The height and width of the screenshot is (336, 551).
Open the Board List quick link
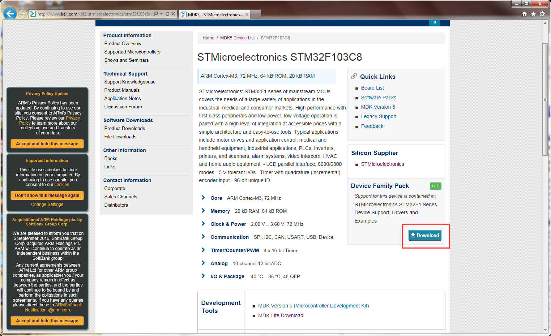click(x=372, y=88)
